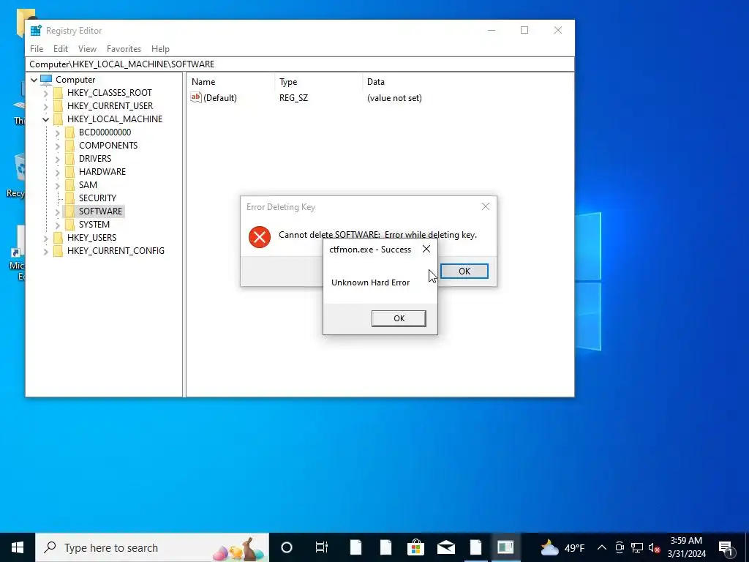Select the SECURITY key
The height and width of the screenshot is (562, 749).
[97, 198]
